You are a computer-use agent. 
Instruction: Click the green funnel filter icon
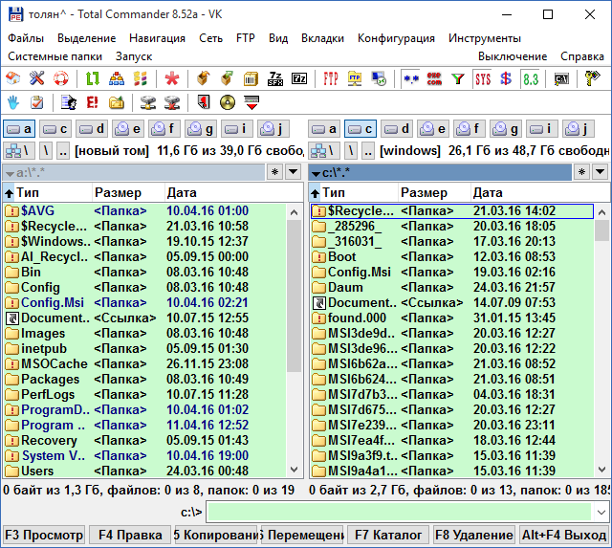[x=458, y=78]
